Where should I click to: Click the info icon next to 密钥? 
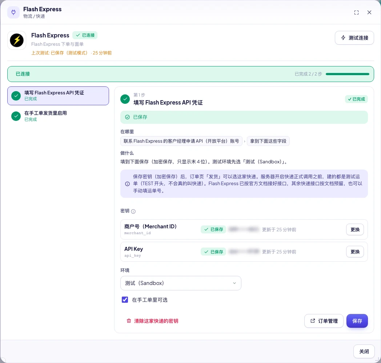(133, 211)
